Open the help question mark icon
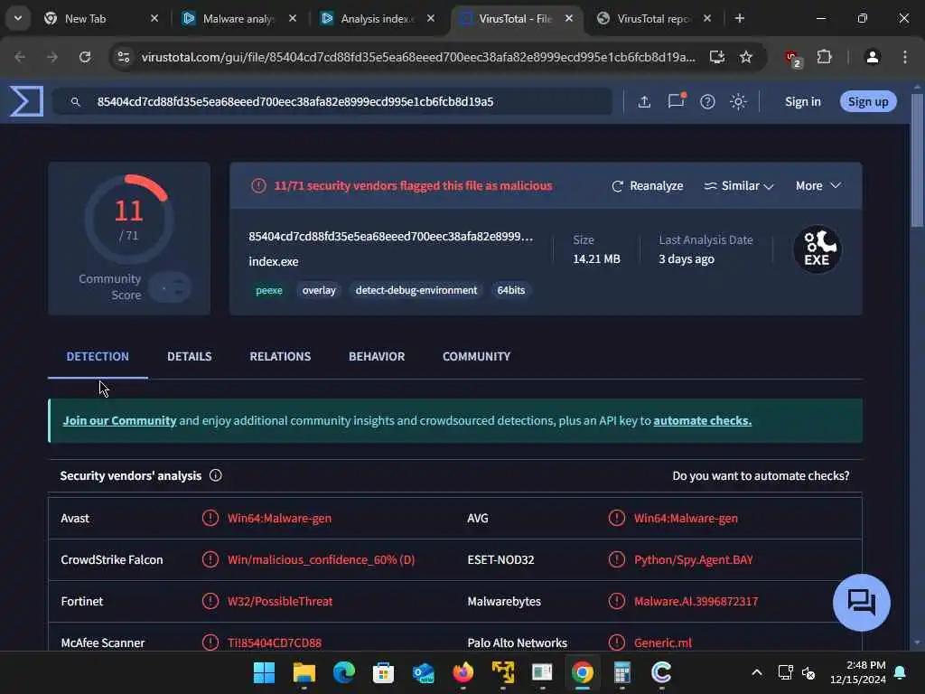The width and height of the screenshot is (925, 694). point(707,102)
